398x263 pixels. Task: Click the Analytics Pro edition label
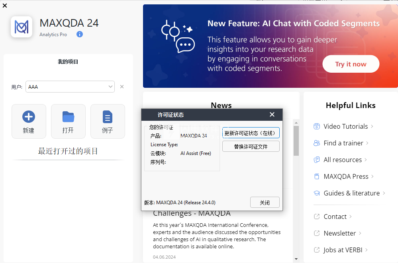point(53,35)
